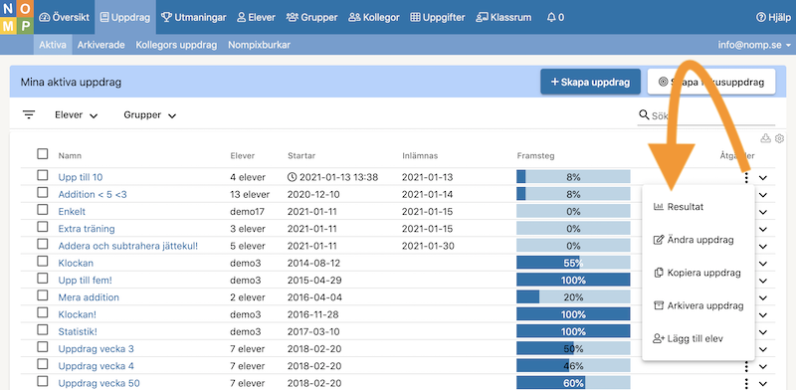Viewport: 796px width, 390px height.
Task: Click the 55% progress bar for Klockan
Action: point(573,263)
